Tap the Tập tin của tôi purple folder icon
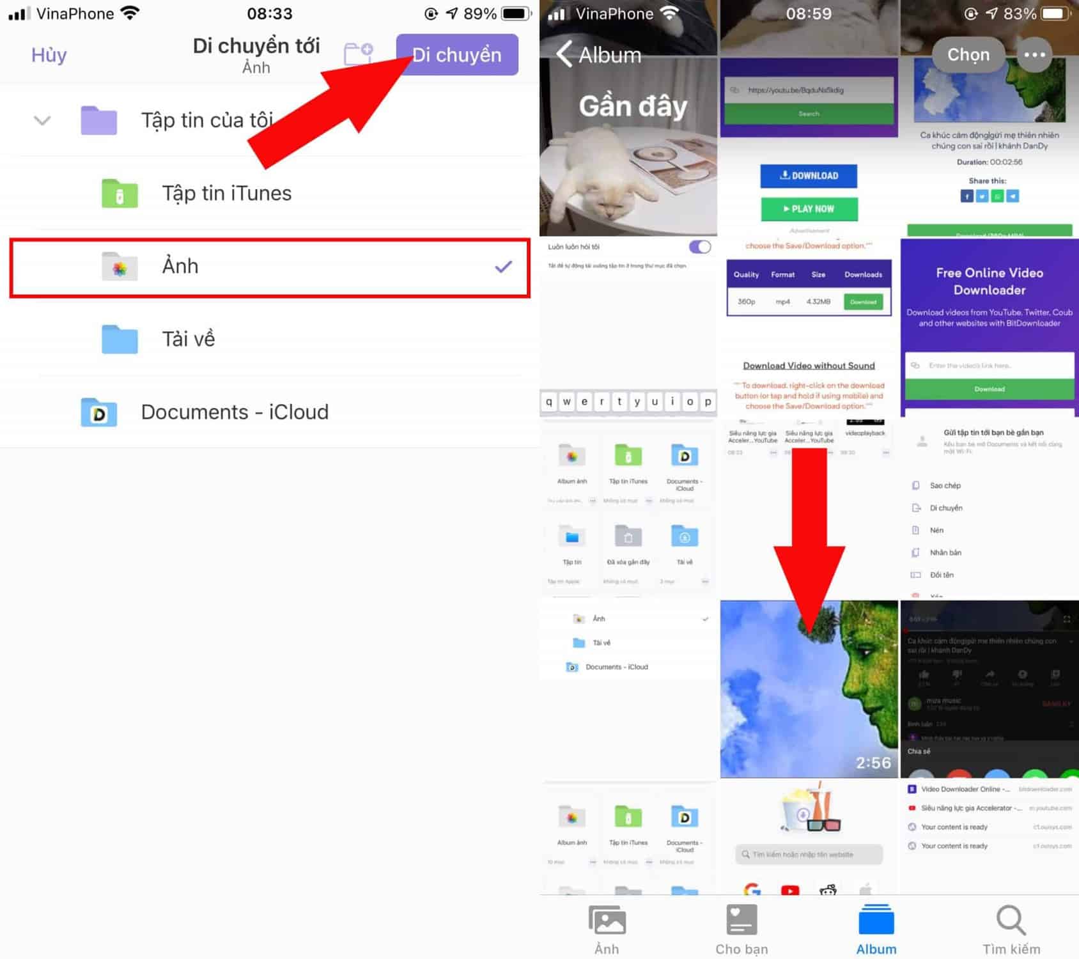Screen dimensions: 1079x959 pyautogui.click(x=98, y=121)
